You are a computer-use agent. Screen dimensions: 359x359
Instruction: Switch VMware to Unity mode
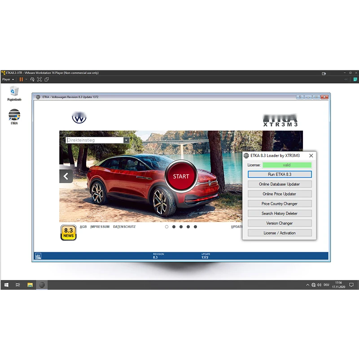pyautogui.click(x=47, y=79)
